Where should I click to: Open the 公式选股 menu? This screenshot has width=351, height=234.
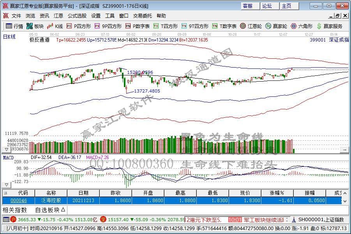pos(77,16)
